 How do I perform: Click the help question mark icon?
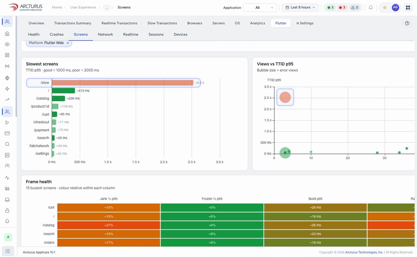407,23
